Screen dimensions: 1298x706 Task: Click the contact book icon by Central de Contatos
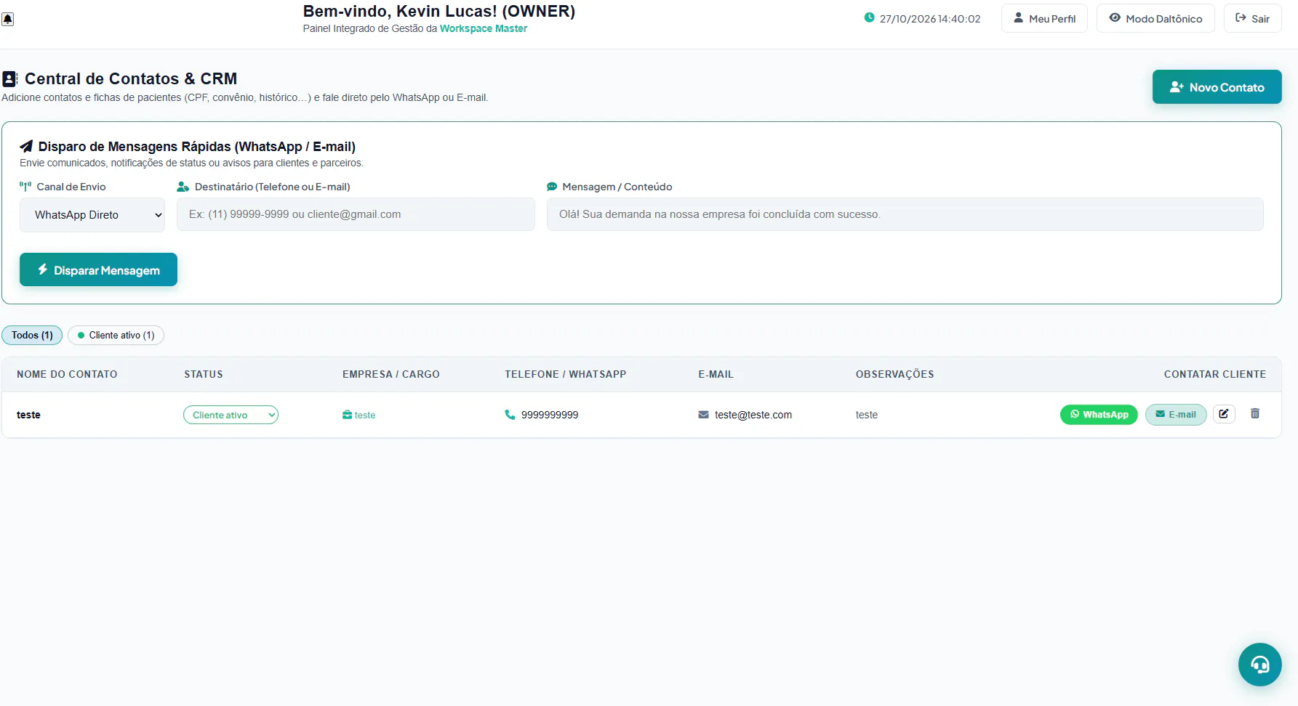[9, 78]
